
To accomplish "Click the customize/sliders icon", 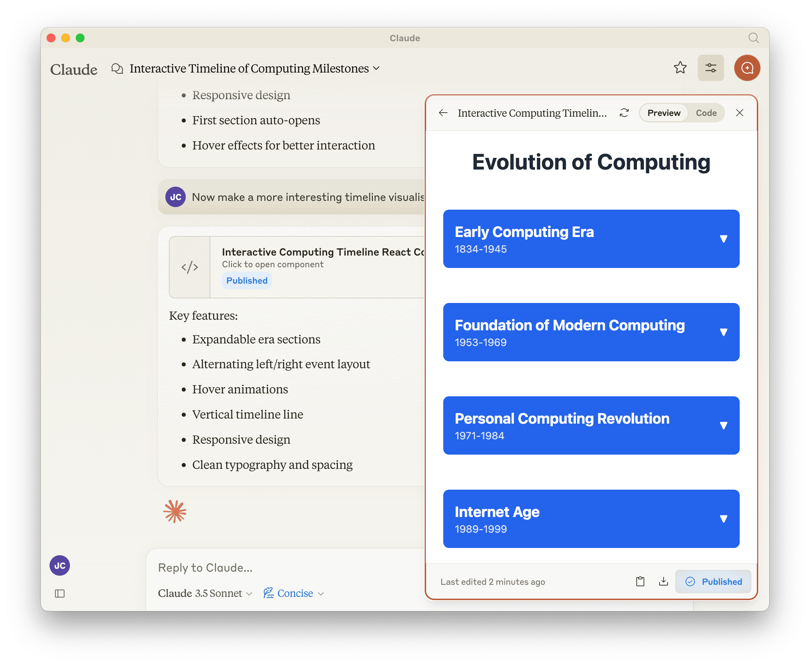I will click(711, 68).
